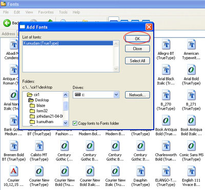Select the jothidam21-04 folder
The image size is (205, 190).
coord(46,116)
